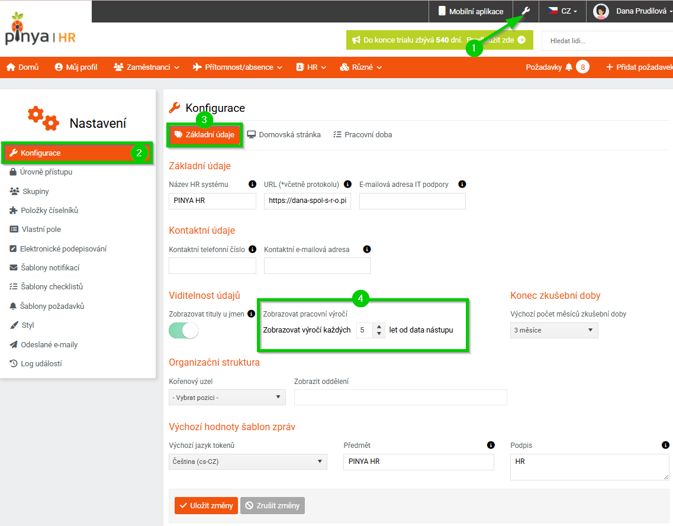Open Elektronické podepisování settings

pyautogui.click(x=58, y=249)
